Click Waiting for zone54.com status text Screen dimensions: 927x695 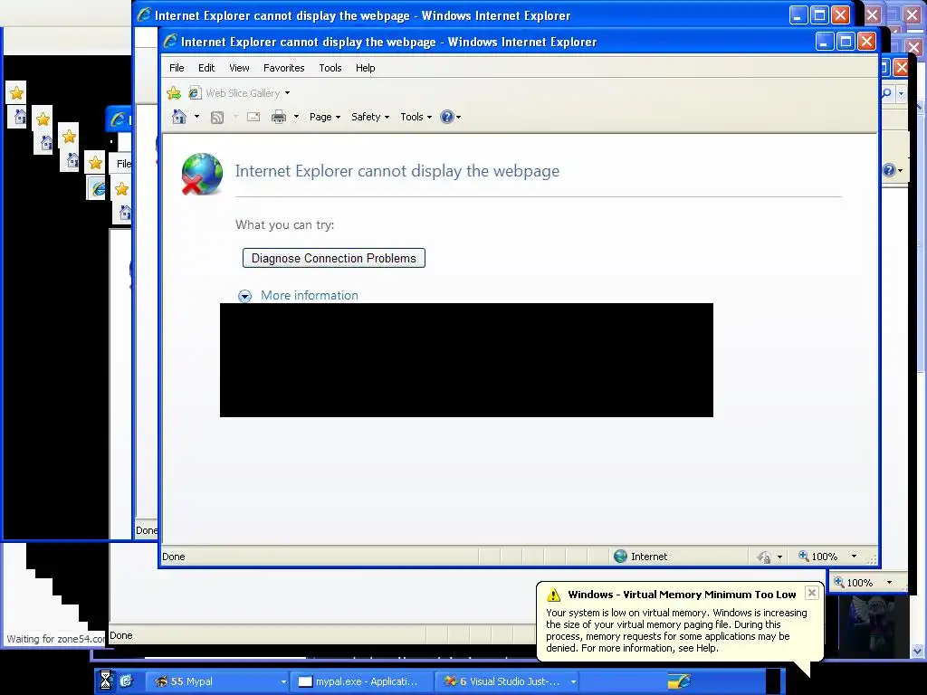[55, 639]
